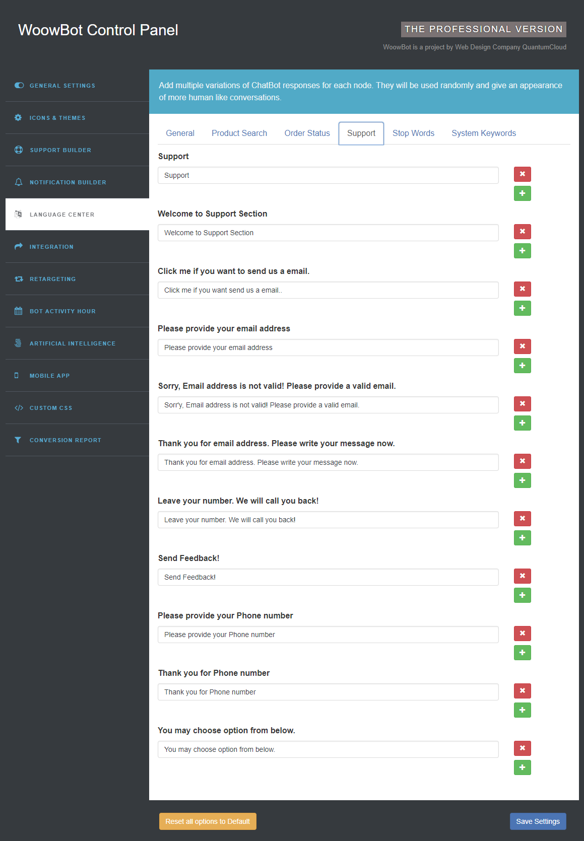The width and height of the screenshot is (584, 841).
Task: Click the Artificial Intelligence icon
Action: click(18, 343)
